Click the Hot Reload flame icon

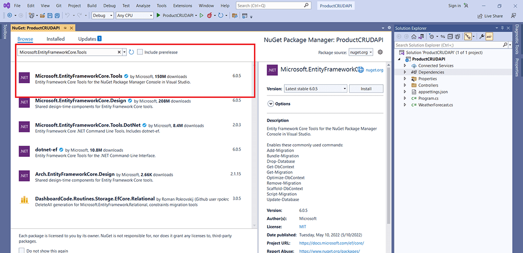click(x=210, y=15)
